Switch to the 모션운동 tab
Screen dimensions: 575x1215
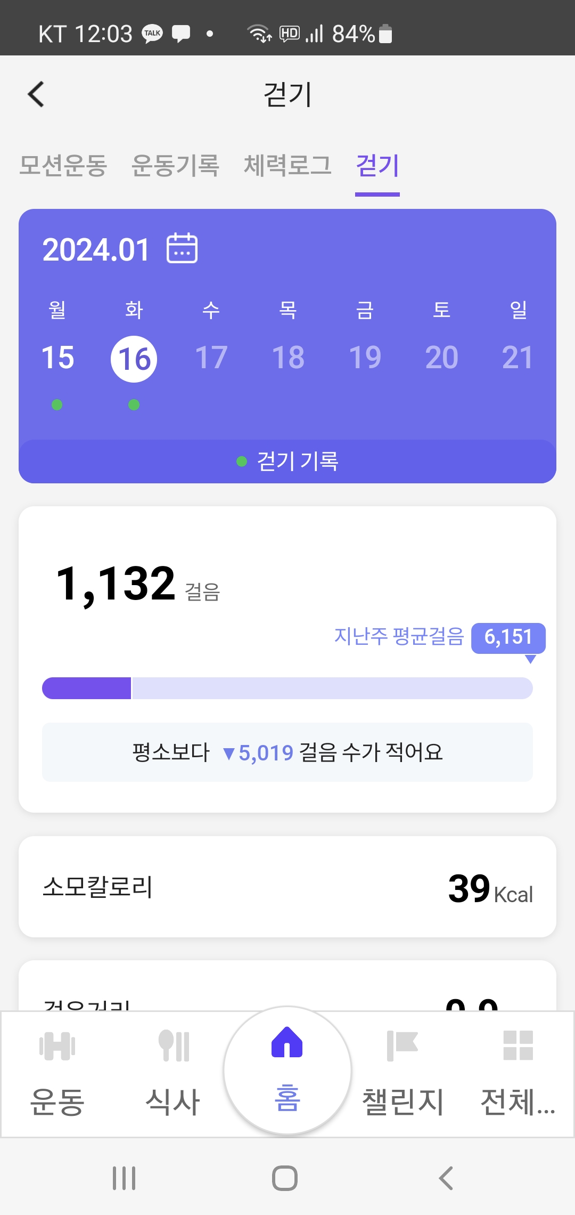pos(63,165)
